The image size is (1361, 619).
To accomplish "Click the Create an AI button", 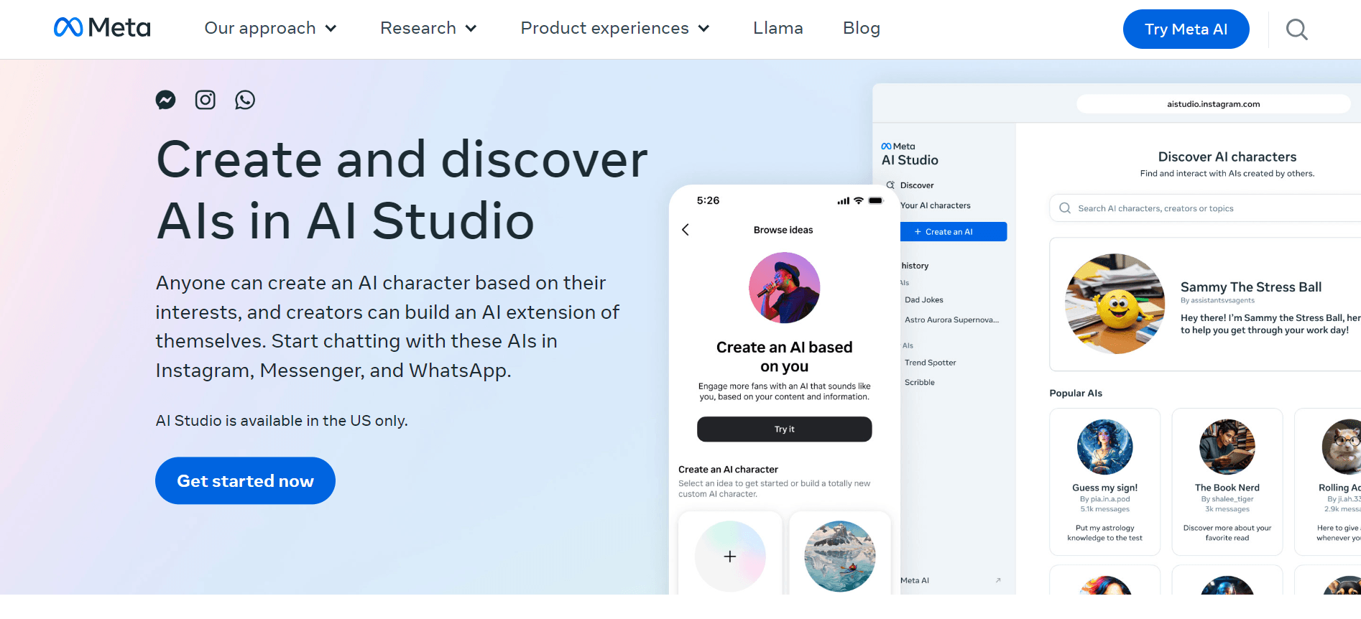I will (953, 232).
